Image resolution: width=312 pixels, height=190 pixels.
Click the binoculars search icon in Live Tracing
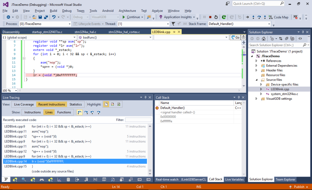pyautogui.click(x=42, y=179)
